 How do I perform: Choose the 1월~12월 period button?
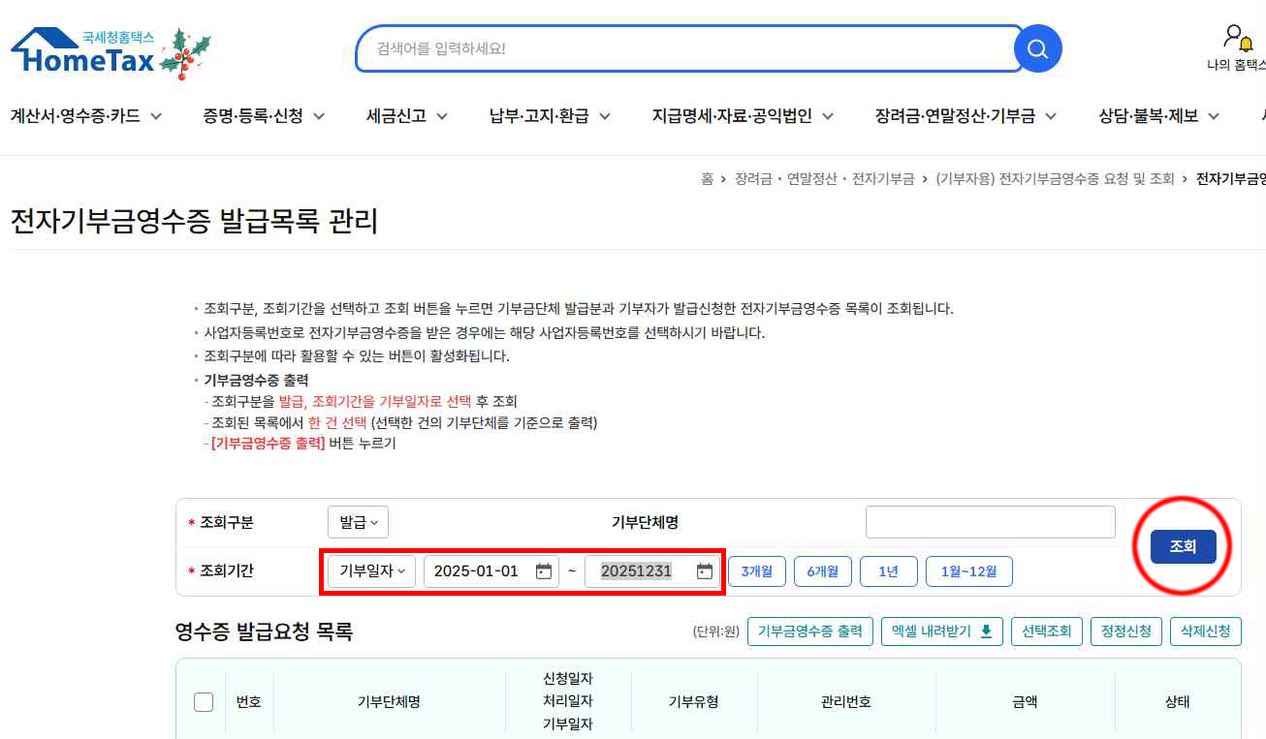click(968, 571)
